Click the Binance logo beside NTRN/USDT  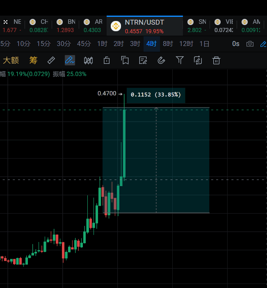[x=116, y=26]
